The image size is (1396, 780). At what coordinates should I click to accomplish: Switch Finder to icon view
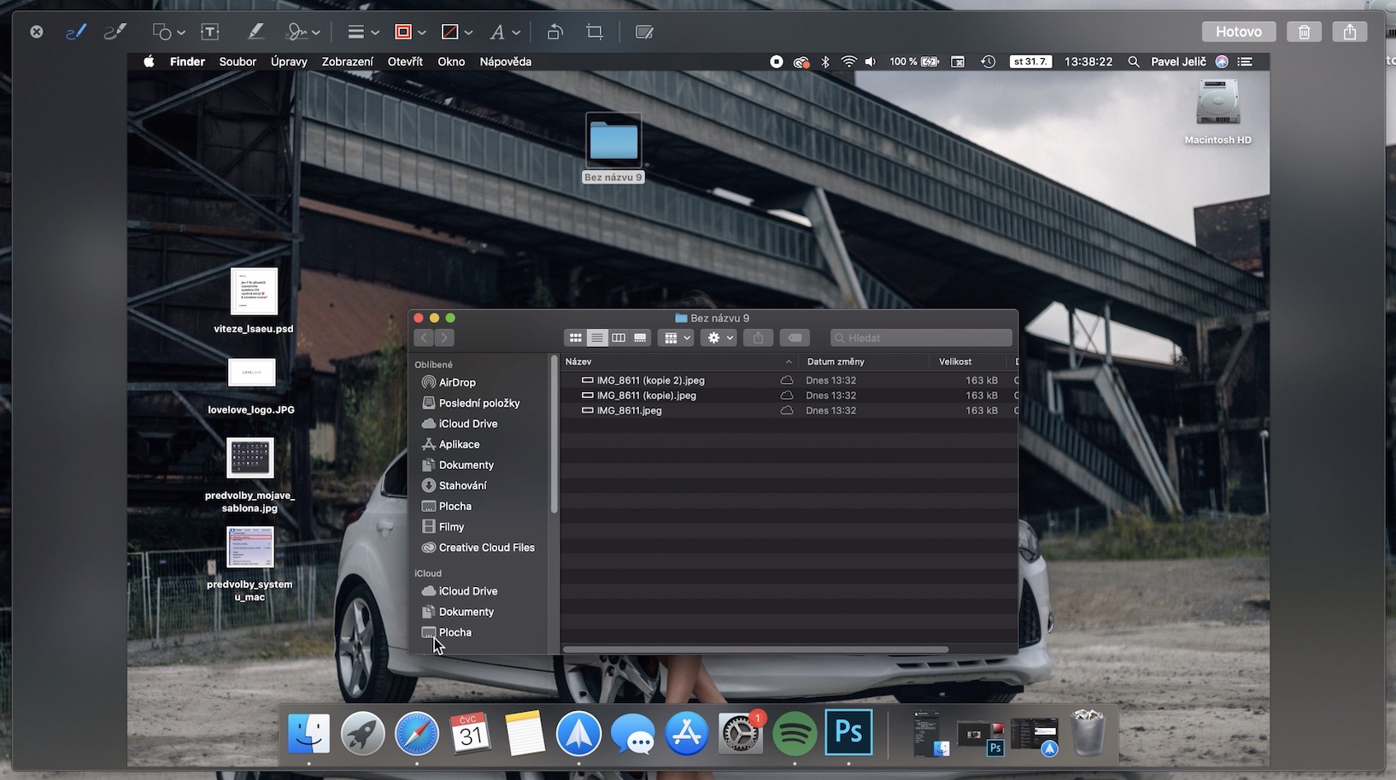pos(576,338)
